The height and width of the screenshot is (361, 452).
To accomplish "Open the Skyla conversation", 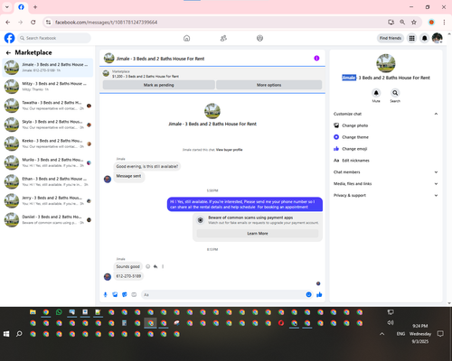I will coord(48,125).
